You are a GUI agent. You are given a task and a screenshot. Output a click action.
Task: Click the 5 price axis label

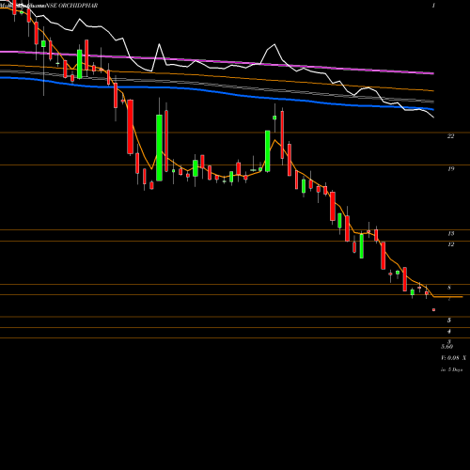click(x=449, y=321)
